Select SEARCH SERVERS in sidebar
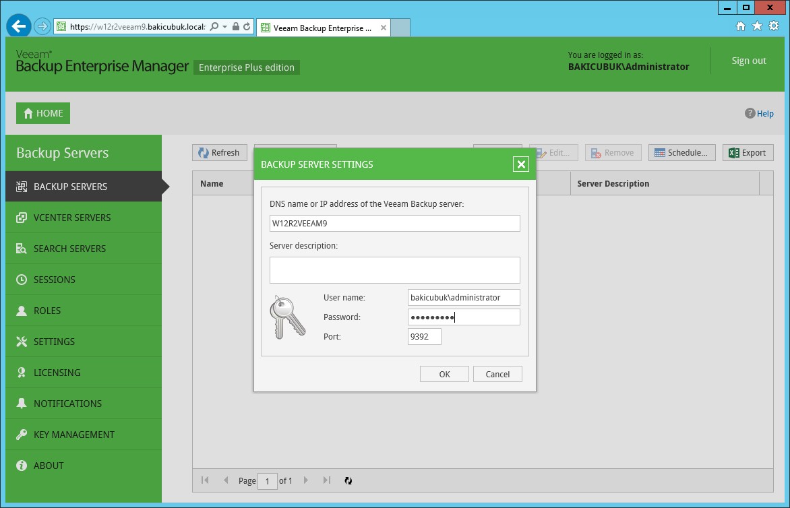 (84, 249)
